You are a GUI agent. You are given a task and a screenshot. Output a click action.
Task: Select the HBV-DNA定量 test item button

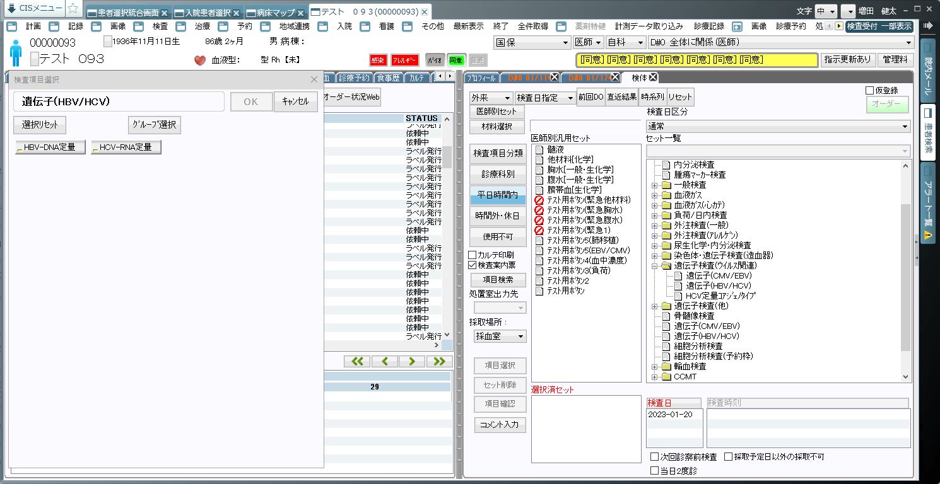(x=50, y=147)
